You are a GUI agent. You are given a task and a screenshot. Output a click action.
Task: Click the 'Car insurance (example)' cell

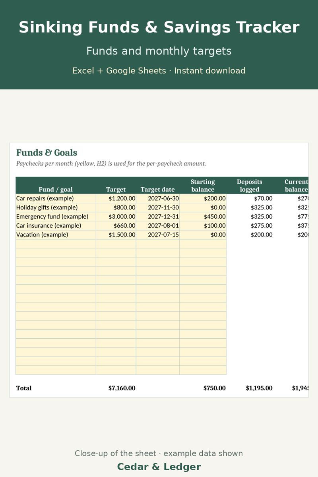pos(56,225)
